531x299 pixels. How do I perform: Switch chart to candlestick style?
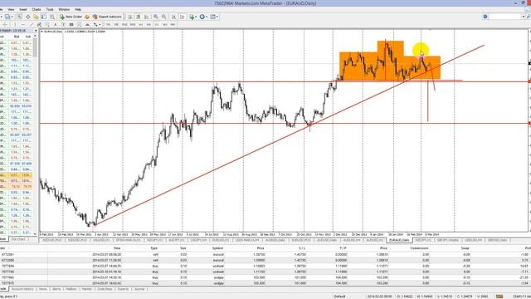tap(139, 17)
